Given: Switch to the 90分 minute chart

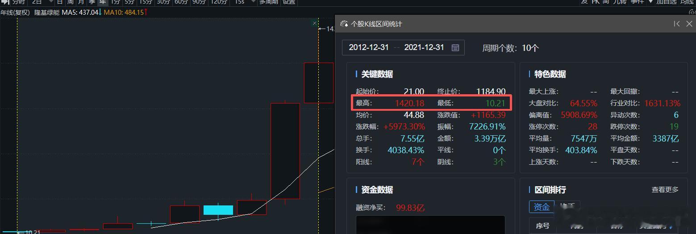Looking at the screenshot, I should click(x=199, y=2).
